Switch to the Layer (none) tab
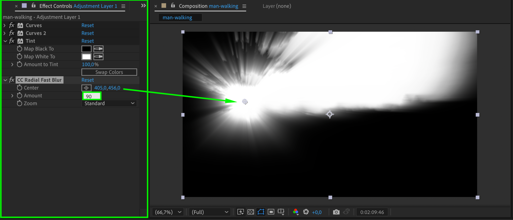 (x=277, y=6)
